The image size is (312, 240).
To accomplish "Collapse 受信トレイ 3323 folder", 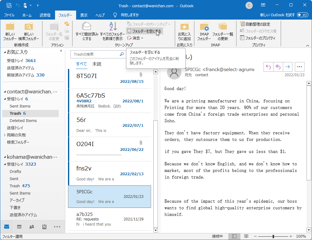I will coord(5,164).
